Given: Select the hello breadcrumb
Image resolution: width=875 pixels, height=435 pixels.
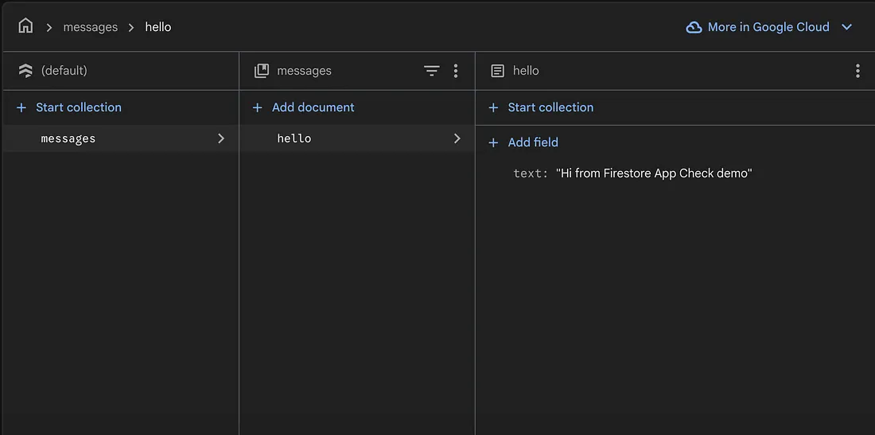Looking at the screenshot, I should pos(158,27).
